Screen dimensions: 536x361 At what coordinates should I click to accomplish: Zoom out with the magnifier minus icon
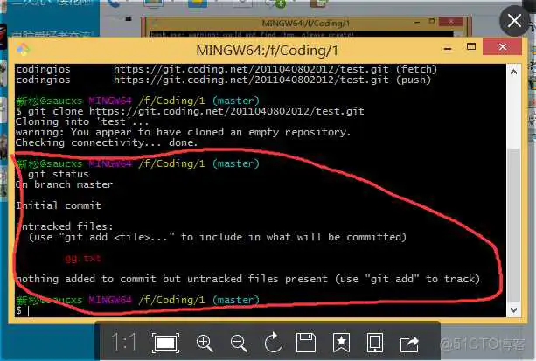coord(238,342)
